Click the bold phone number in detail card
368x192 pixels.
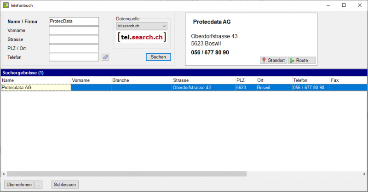pos(210,52)
